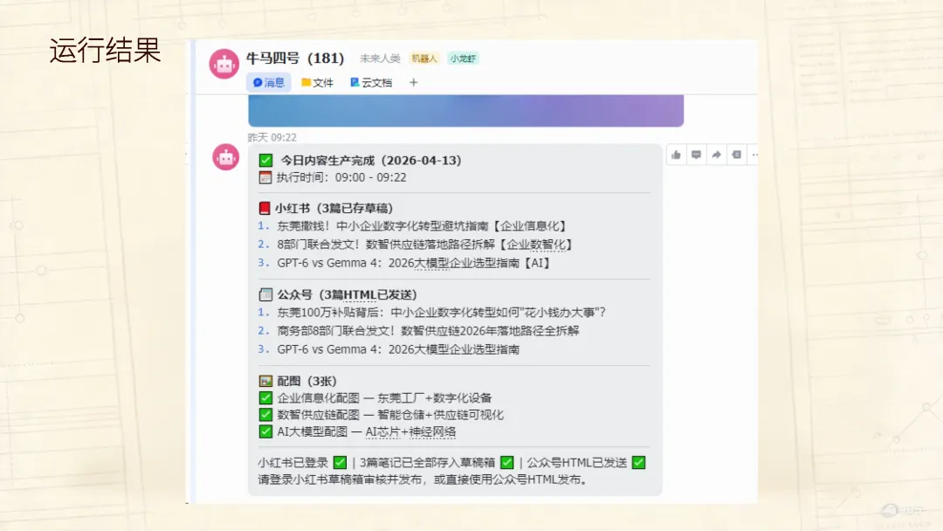Click the message sender robot avatar

pos(226,157)
